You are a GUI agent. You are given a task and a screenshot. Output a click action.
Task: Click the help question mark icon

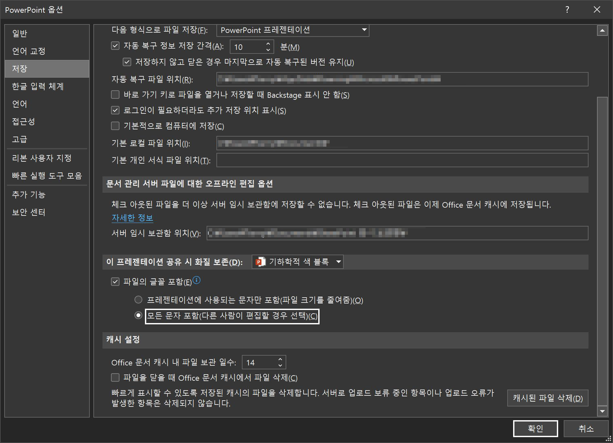pos(567,9)
